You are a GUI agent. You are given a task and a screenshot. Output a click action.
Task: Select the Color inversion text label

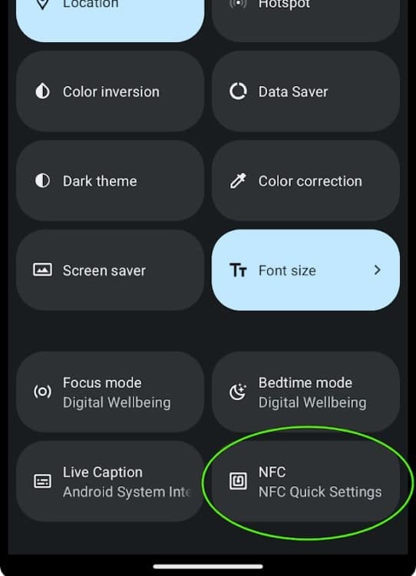point(111,91)
